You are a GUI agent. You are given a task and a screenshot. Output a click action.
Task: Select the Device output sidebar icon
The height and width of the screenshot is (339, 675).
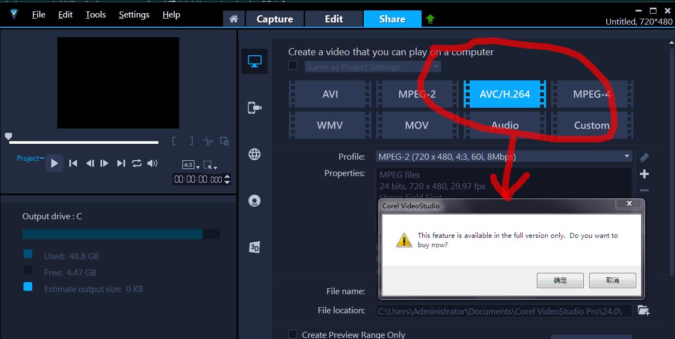tap(254, 108)
